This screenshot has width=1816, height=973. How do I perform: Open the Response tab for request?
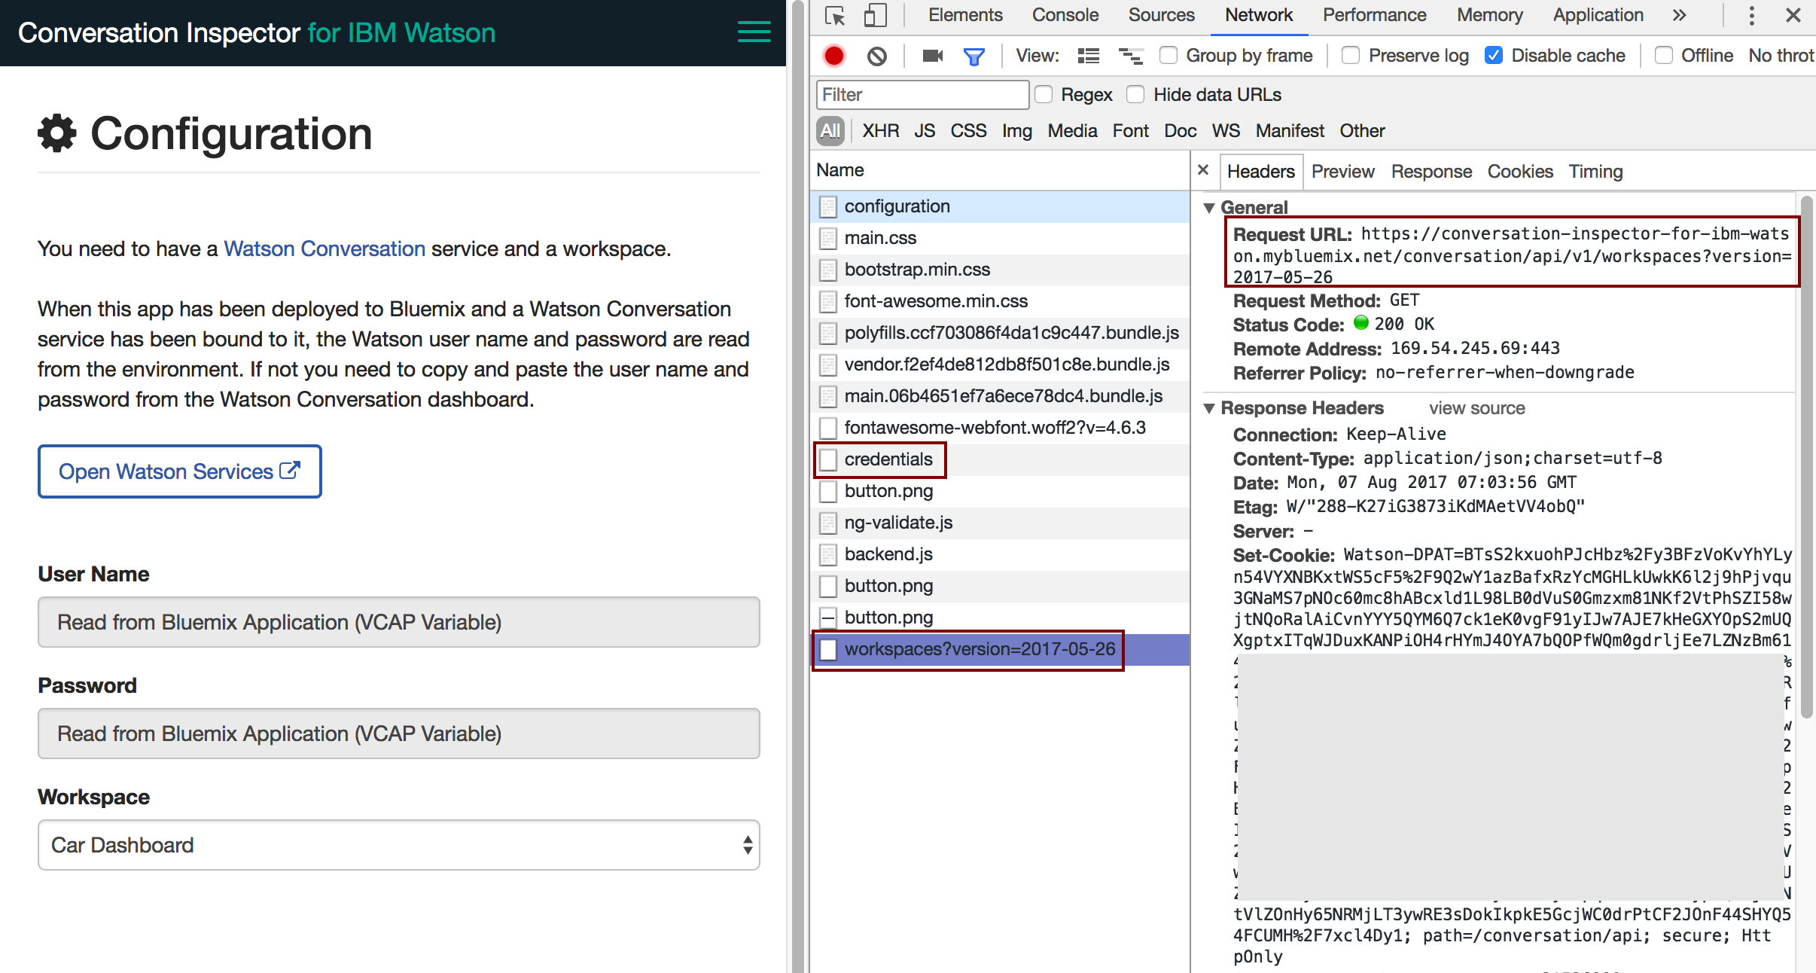click(x=1431, y=172)
